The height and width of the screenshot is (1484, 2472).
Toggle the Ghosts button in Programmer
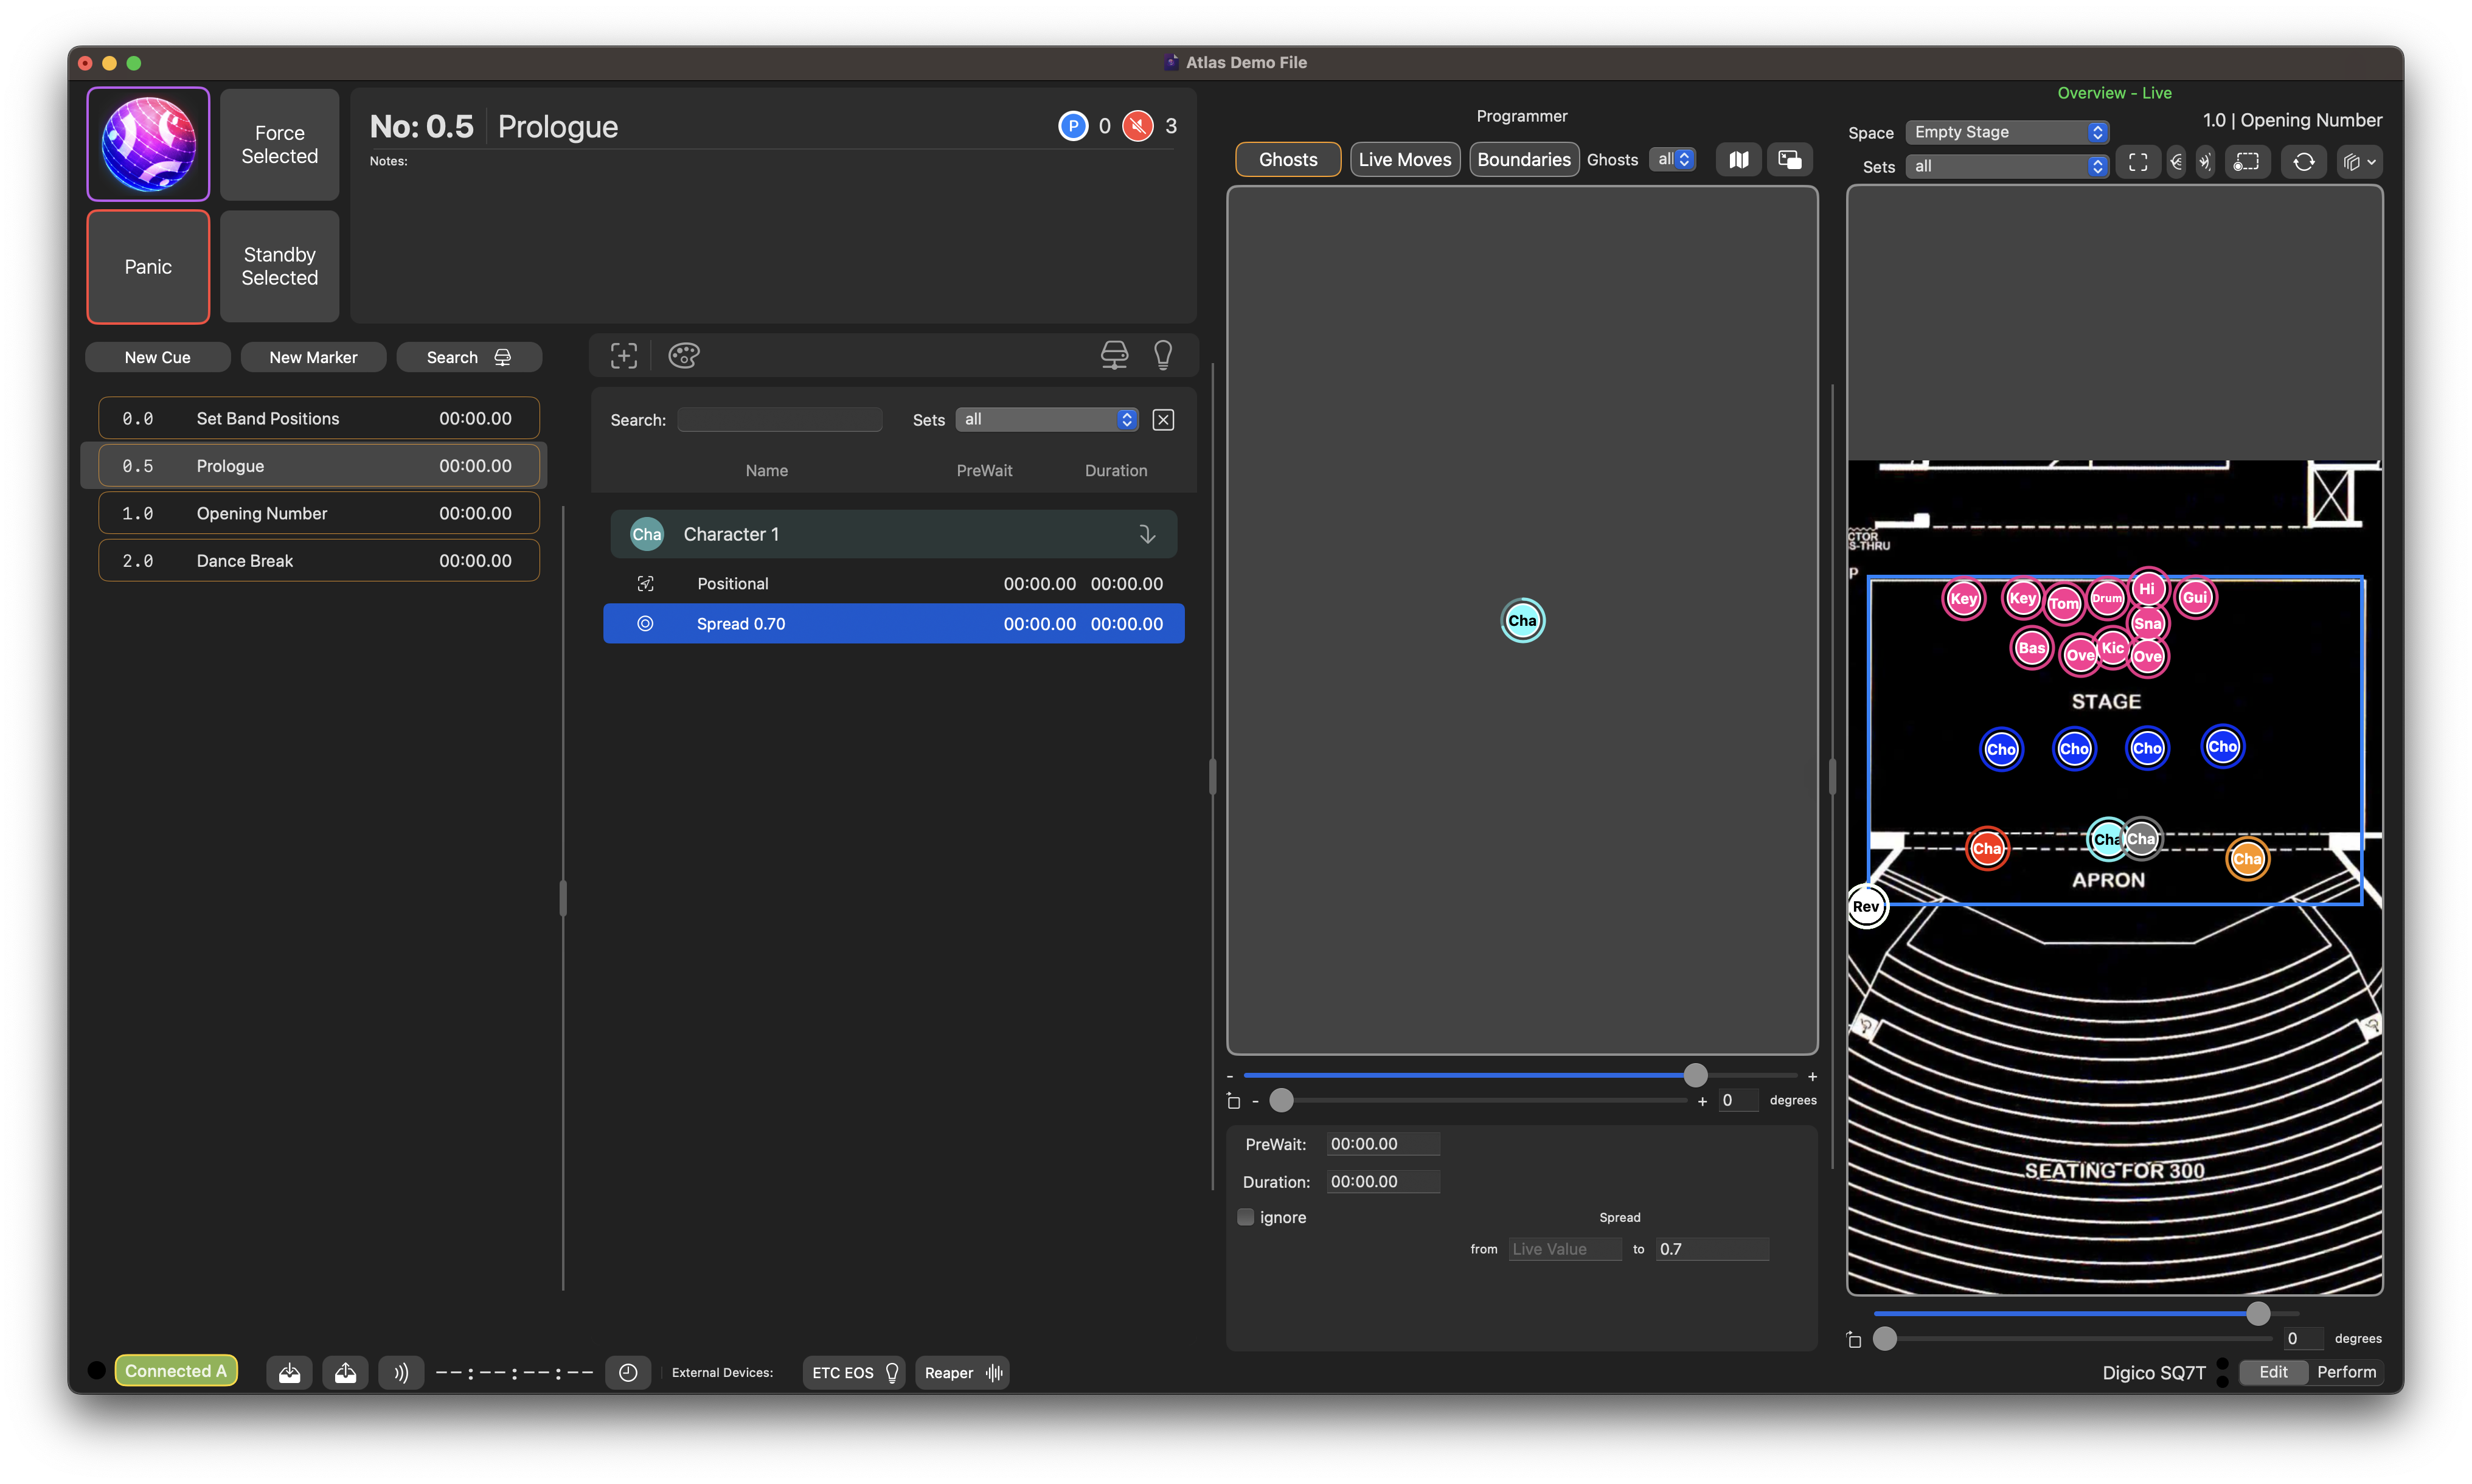coord(1287,160)
